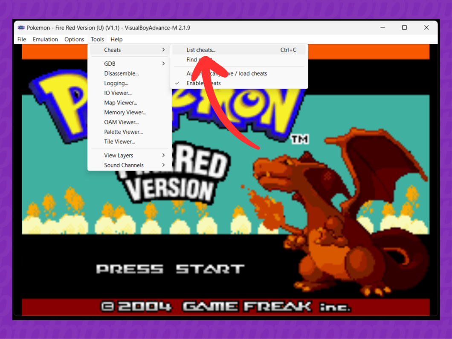The width and height of the screenshot is (452, 339).
Task: Open the Options menu
Action: (74, 39)
